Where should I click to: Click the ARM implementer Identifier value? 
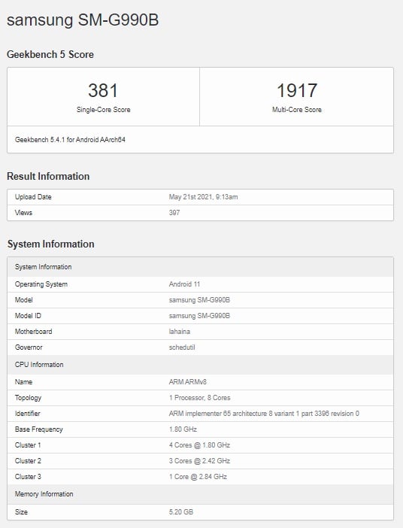tap(264, 414)
